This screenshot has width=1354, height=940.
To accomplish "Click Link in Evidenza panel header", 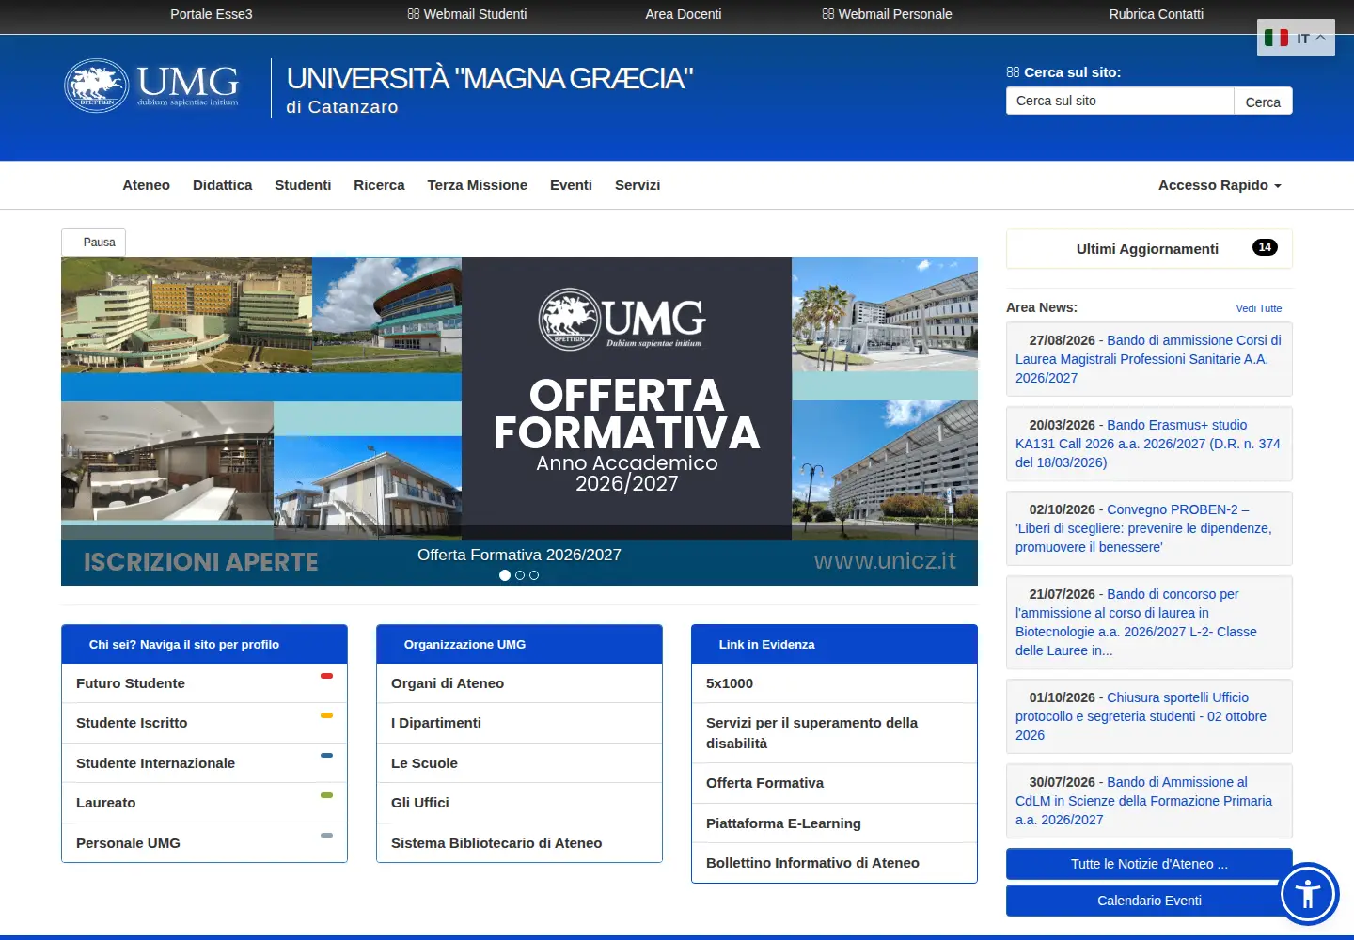I will [x=834, y=644].
